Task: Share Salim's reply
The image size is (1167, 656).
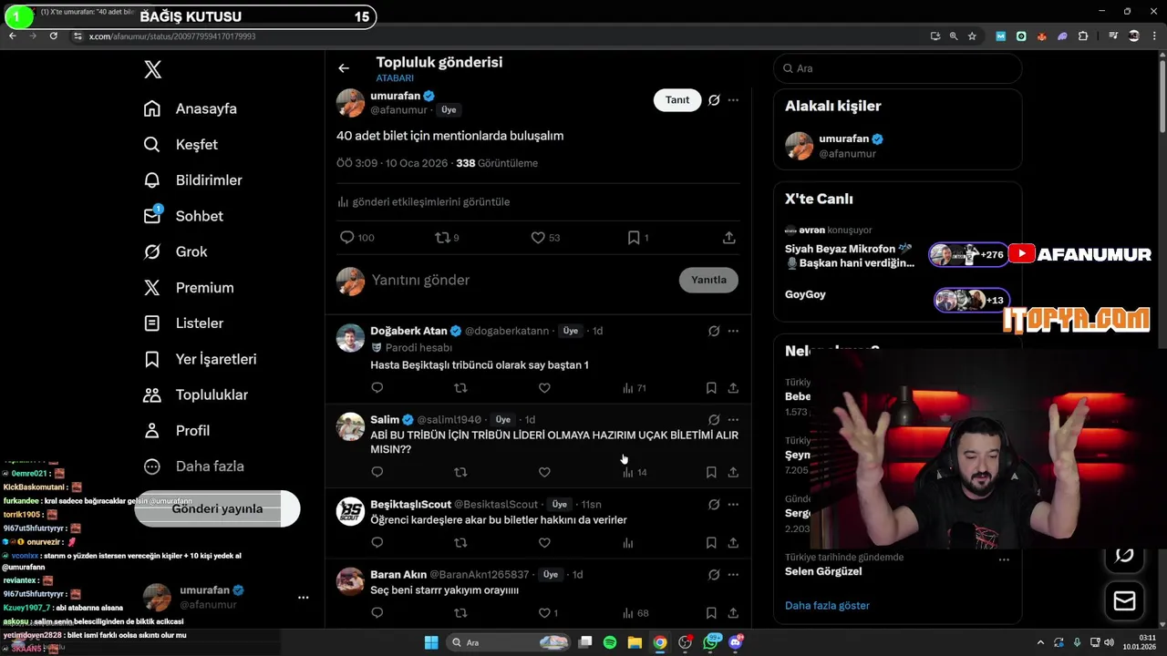Action: click(x=733, y=472)
